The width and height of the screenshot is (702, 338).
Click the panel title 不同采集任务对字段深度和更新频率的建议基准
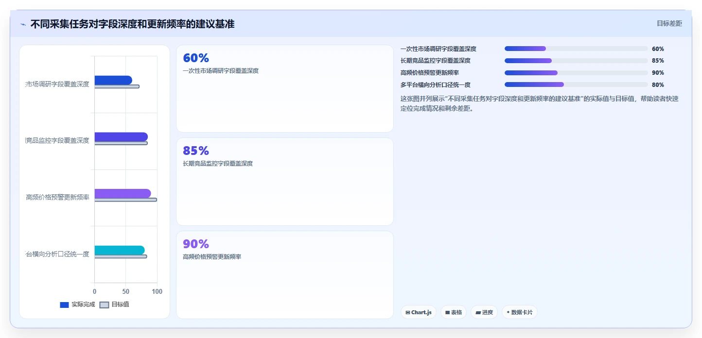[132, 24]
